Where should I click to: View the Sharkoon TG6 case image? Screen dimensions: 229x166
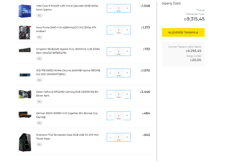click(25, 142)
